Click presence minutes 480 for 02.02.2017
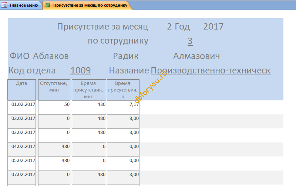 (89, 121)
